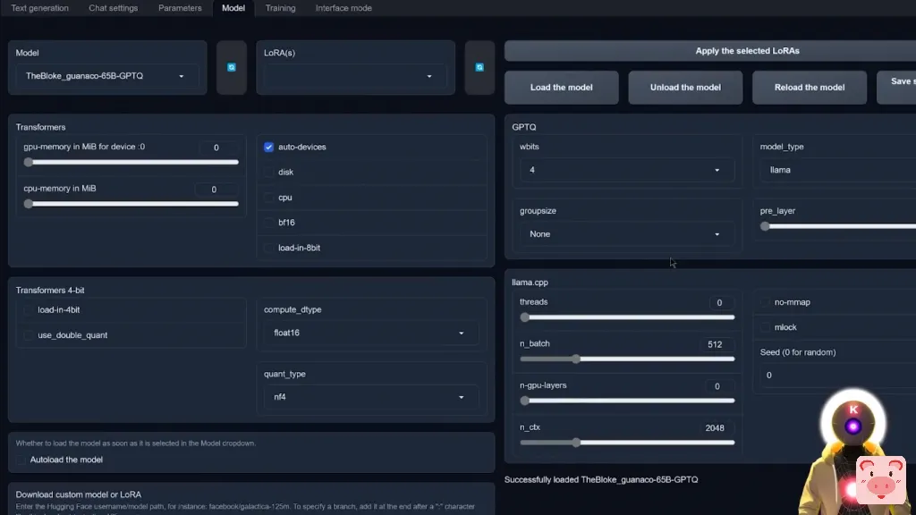Switch to the Text generation tab
The width and height of the screenshot is (916, 515).
click(x=38, y=8)
